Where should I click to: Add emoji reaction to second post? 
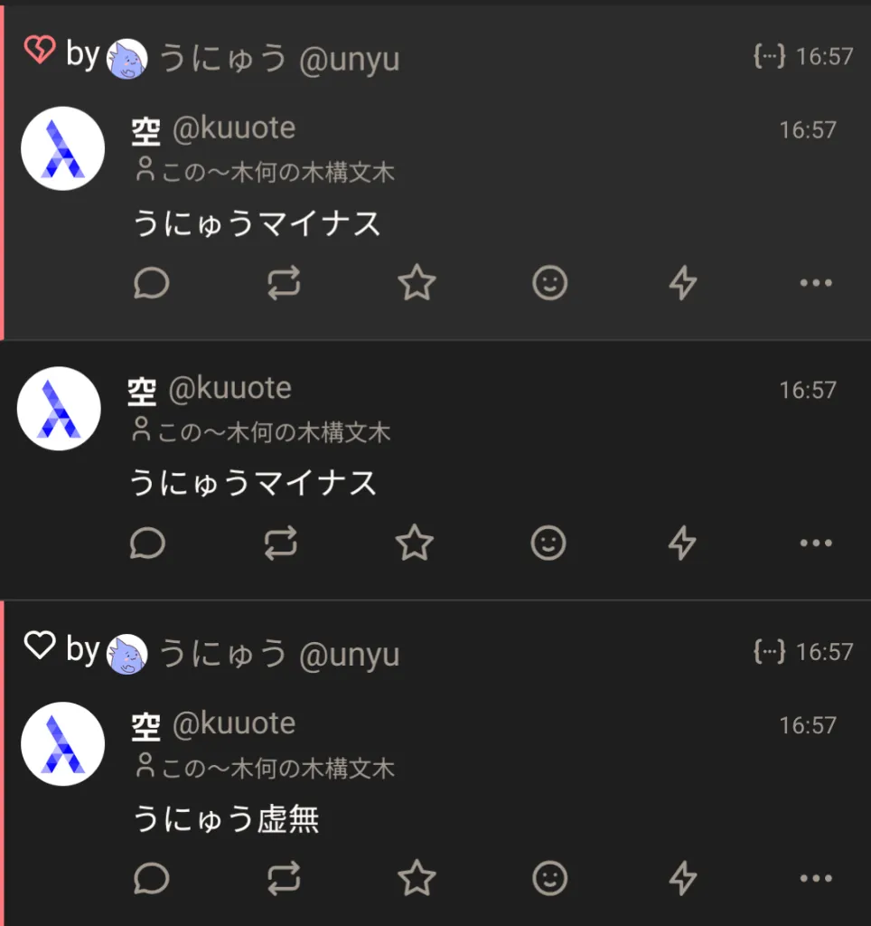[x=548, y=543]
